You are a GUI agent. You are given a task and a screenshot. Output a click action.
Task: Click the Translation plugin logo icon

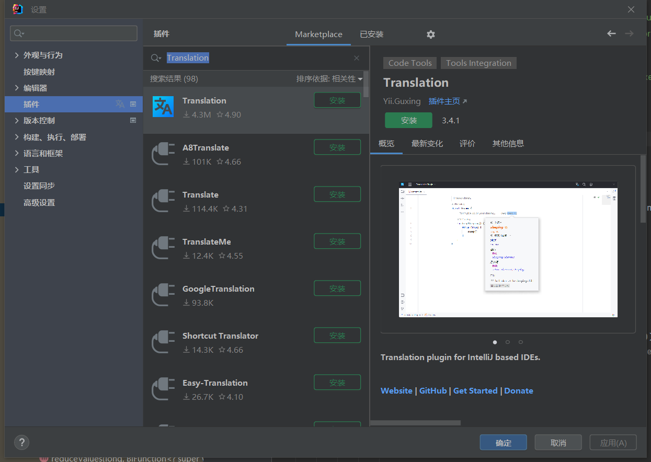(163, 107)
